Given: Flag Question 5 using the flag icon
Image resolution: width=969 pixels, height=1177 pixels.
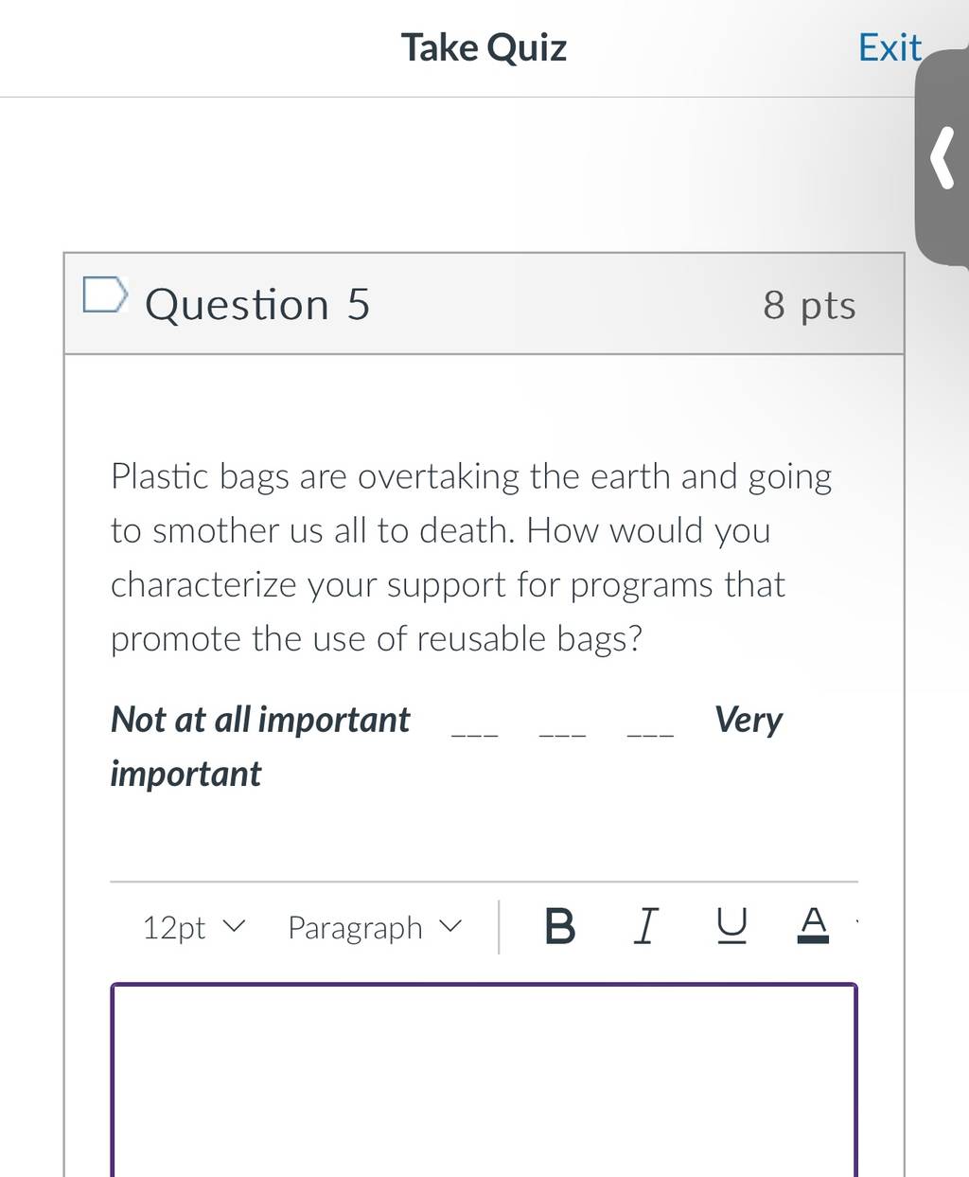Looking at the screenshot, I should [x=104, y=294].
